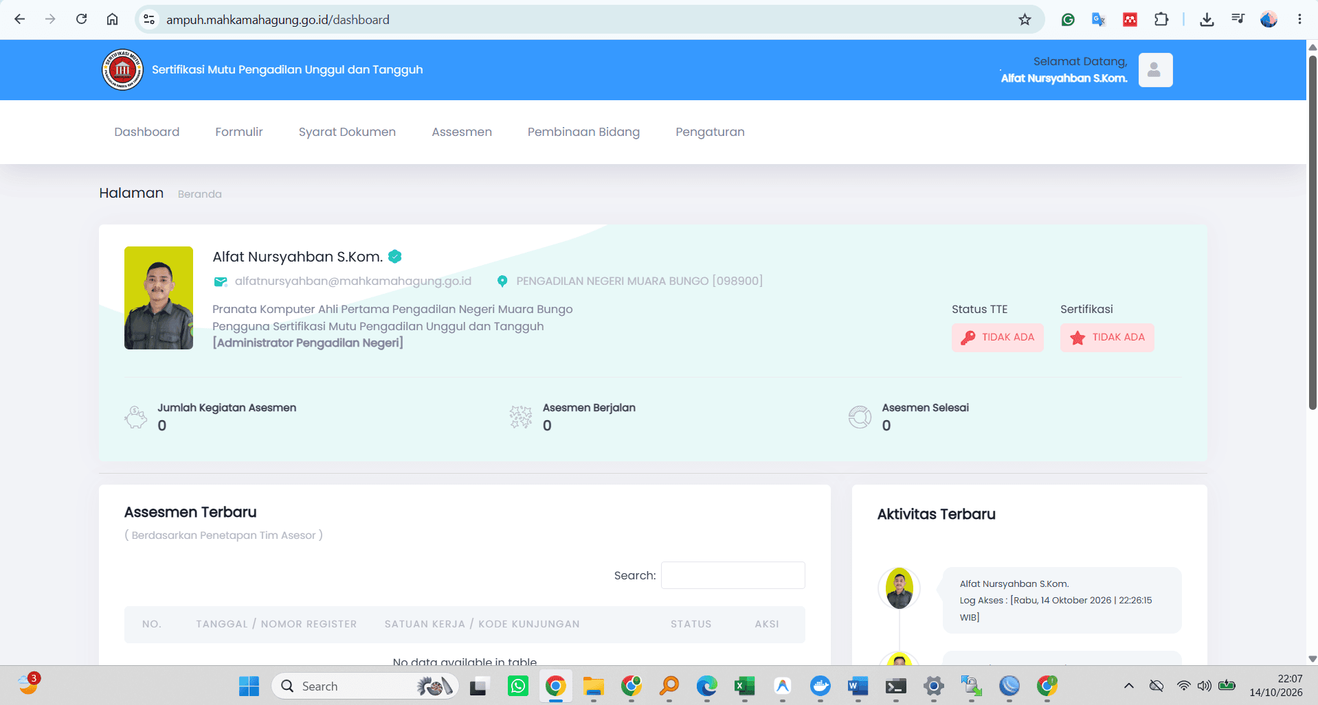Sort by Tanggal / Nomor Register column
Image resolution: width=1318 pixels, height=705 pixels.
276,624
